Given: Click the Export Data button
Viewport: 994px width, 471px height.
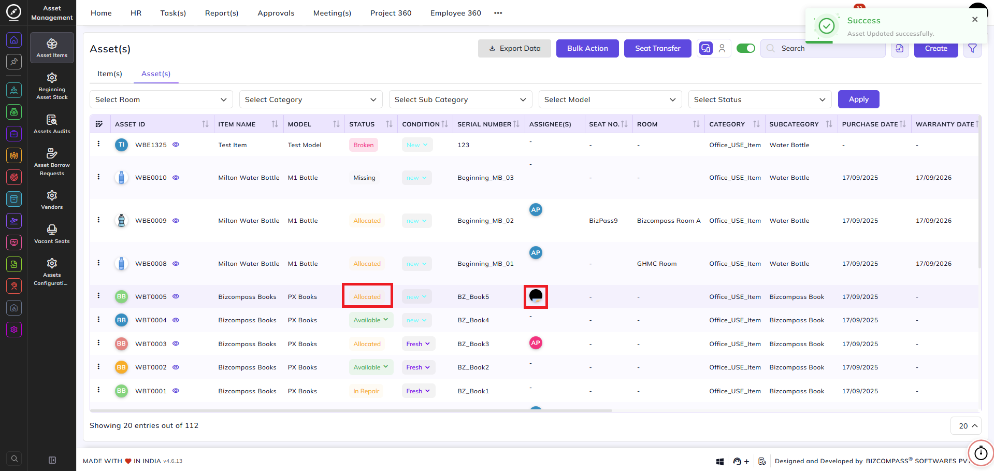Looking at the screenshot, I should point(514,48).
